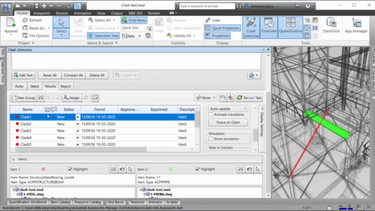Viewport: 375px width, 211px height.
Task: Open the Review ribbon tab
Action: (62, 13)
